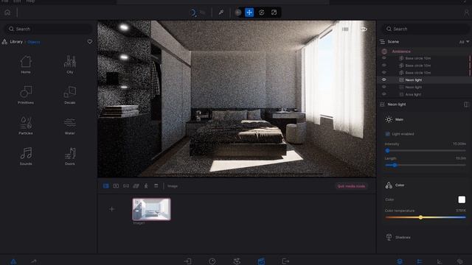472x265 pixels.
Task: Toggle visibility of third Base circle 10m
Action: pos(383,72)
